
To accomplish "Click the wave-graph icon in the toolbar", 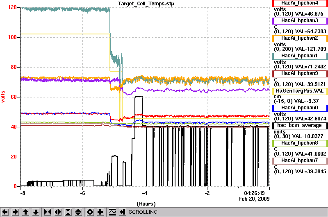I will pyautogui.click(x=112, y=212).
